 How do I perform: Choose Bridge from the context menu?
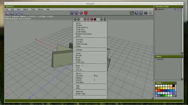pos(78,60)
